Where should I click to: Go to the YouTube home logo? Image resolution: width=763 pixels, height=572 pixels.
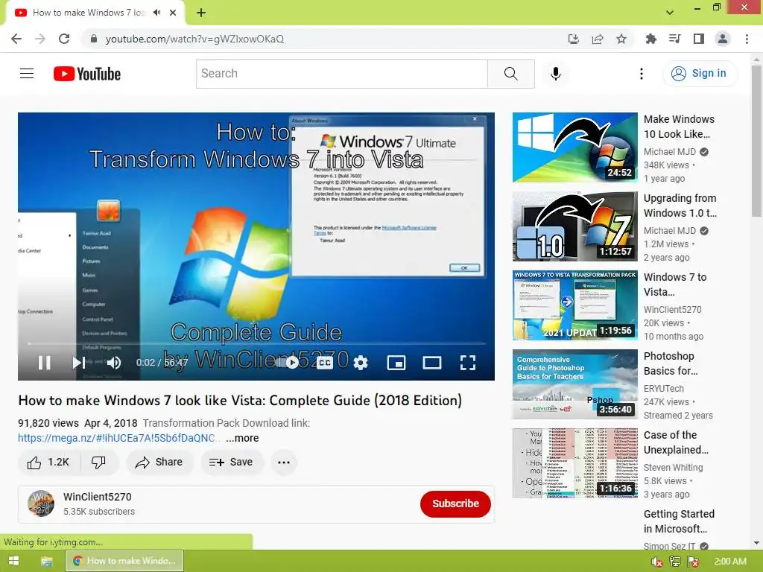(87, 74)
